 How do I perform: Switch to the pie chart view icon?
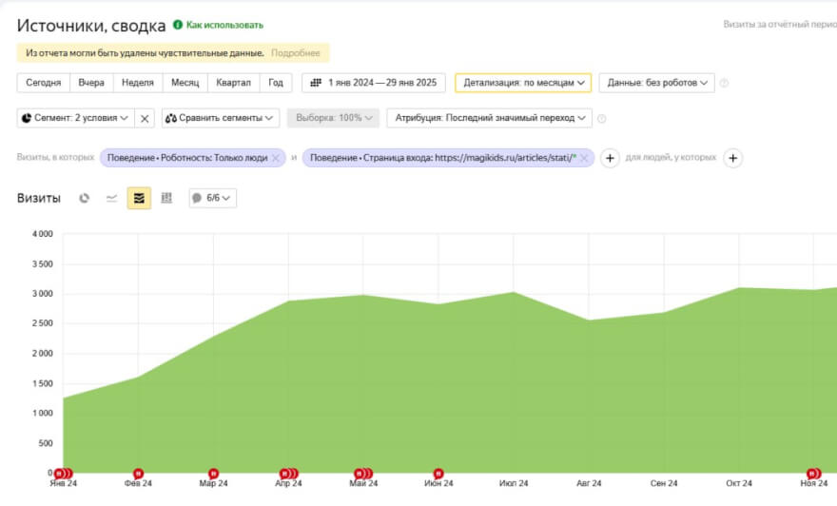tap(85, 198)
